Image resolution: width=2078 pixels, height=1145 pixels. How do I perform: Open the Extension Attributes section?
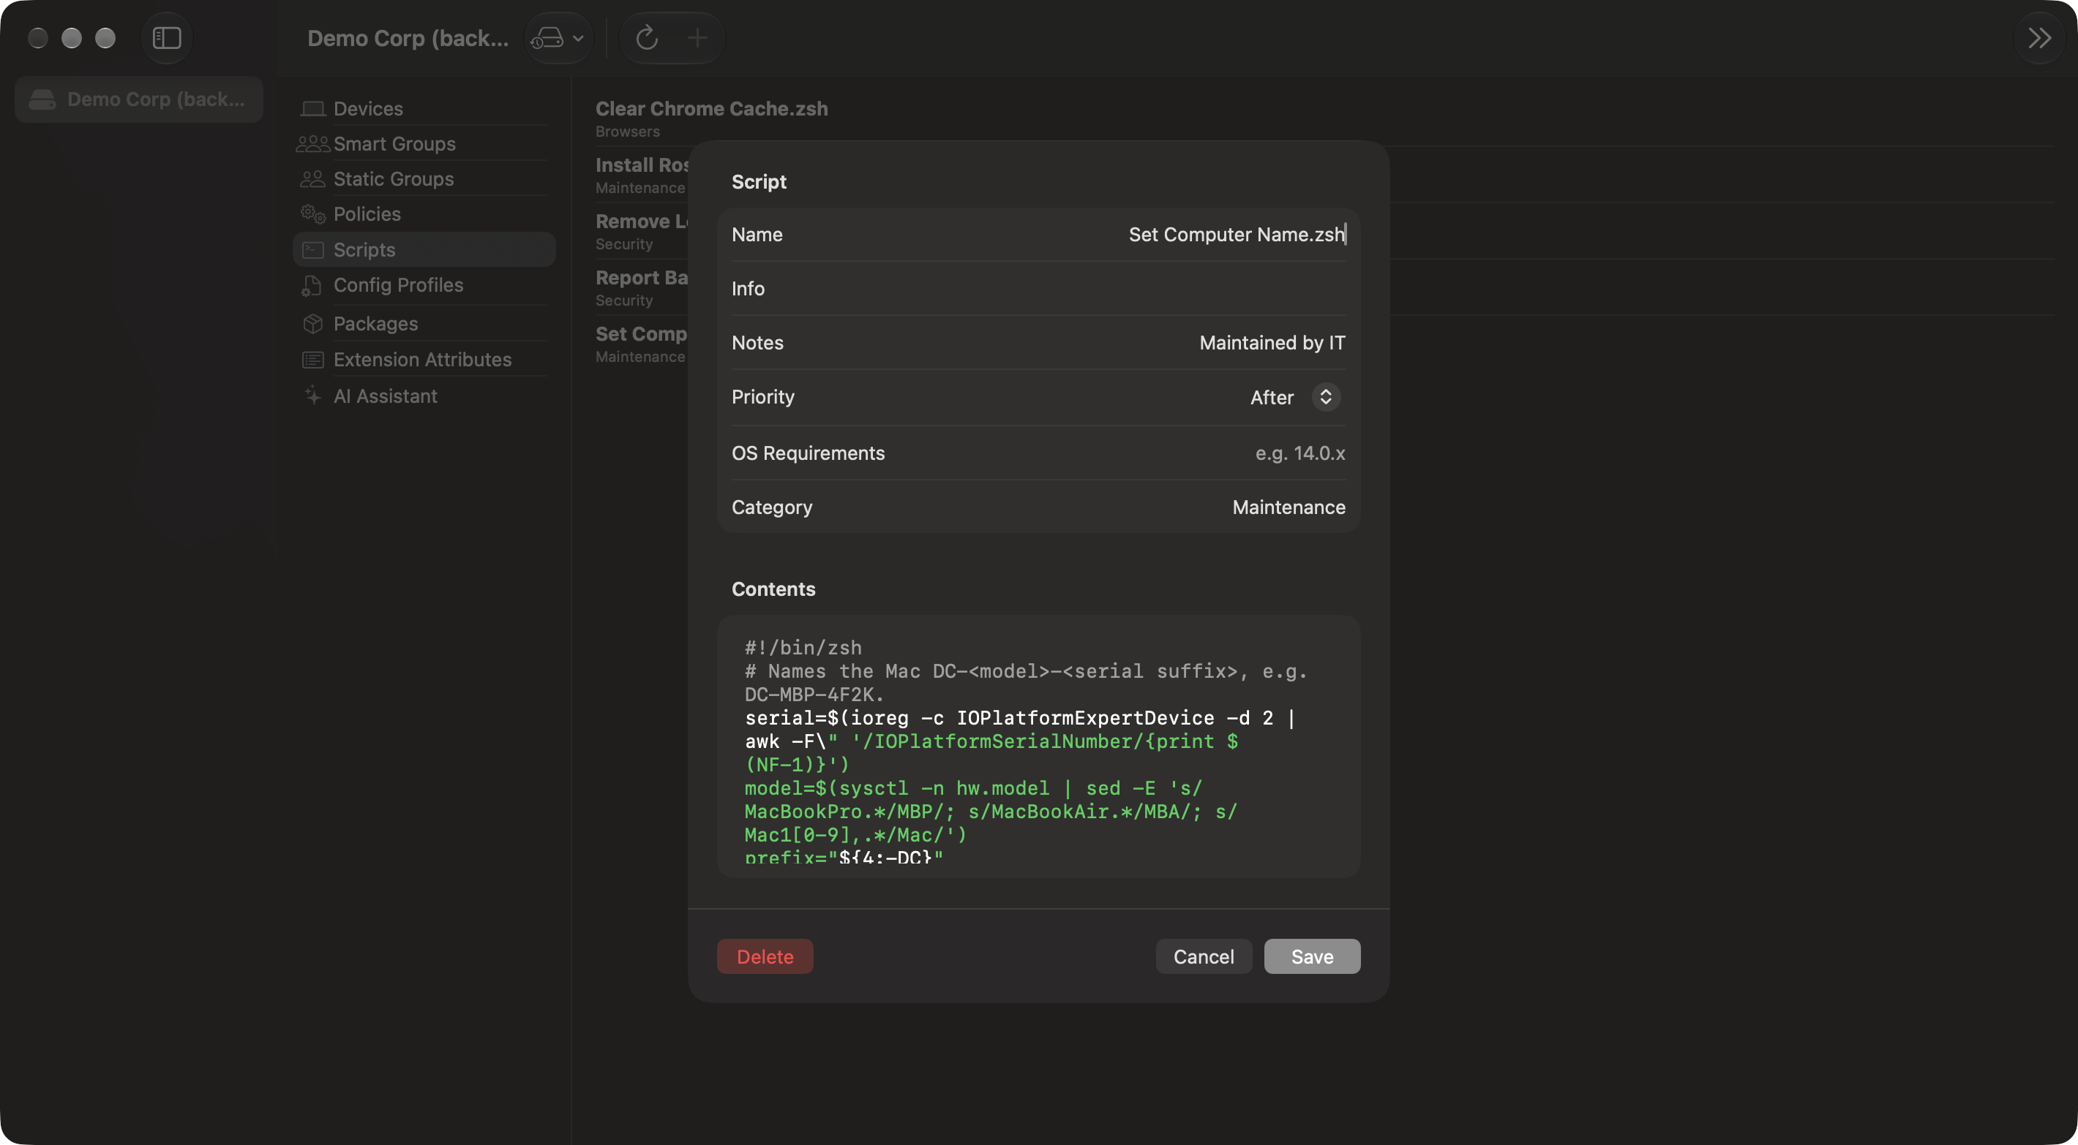click(x=424, y=360)
